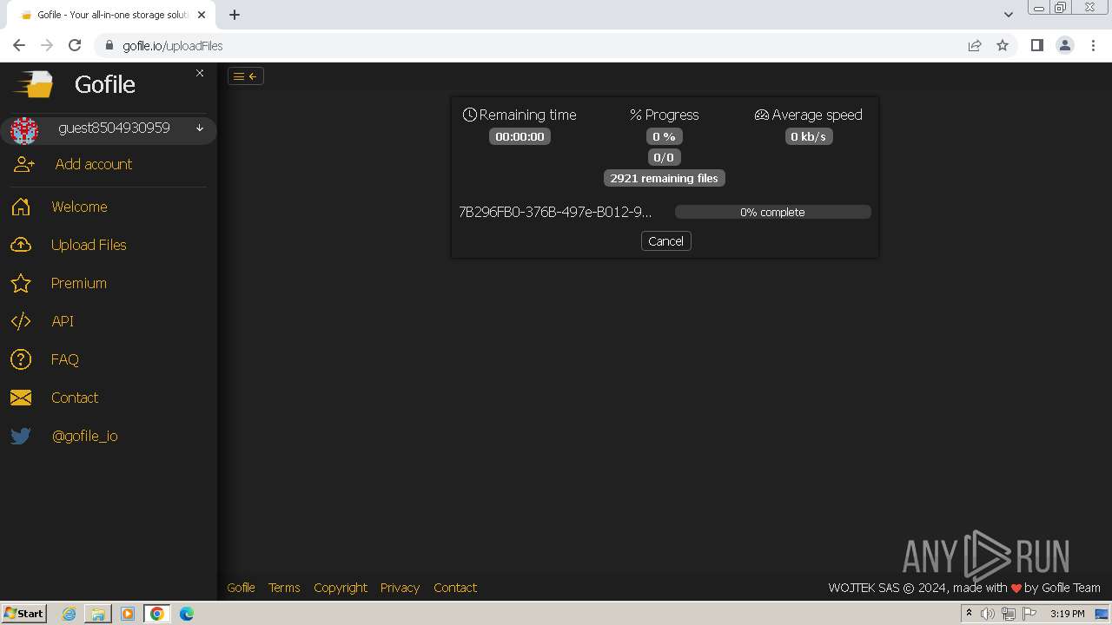Click the Twitter bird icon
The height and width of the screenshot is (625, 1112).
[21, 436]
